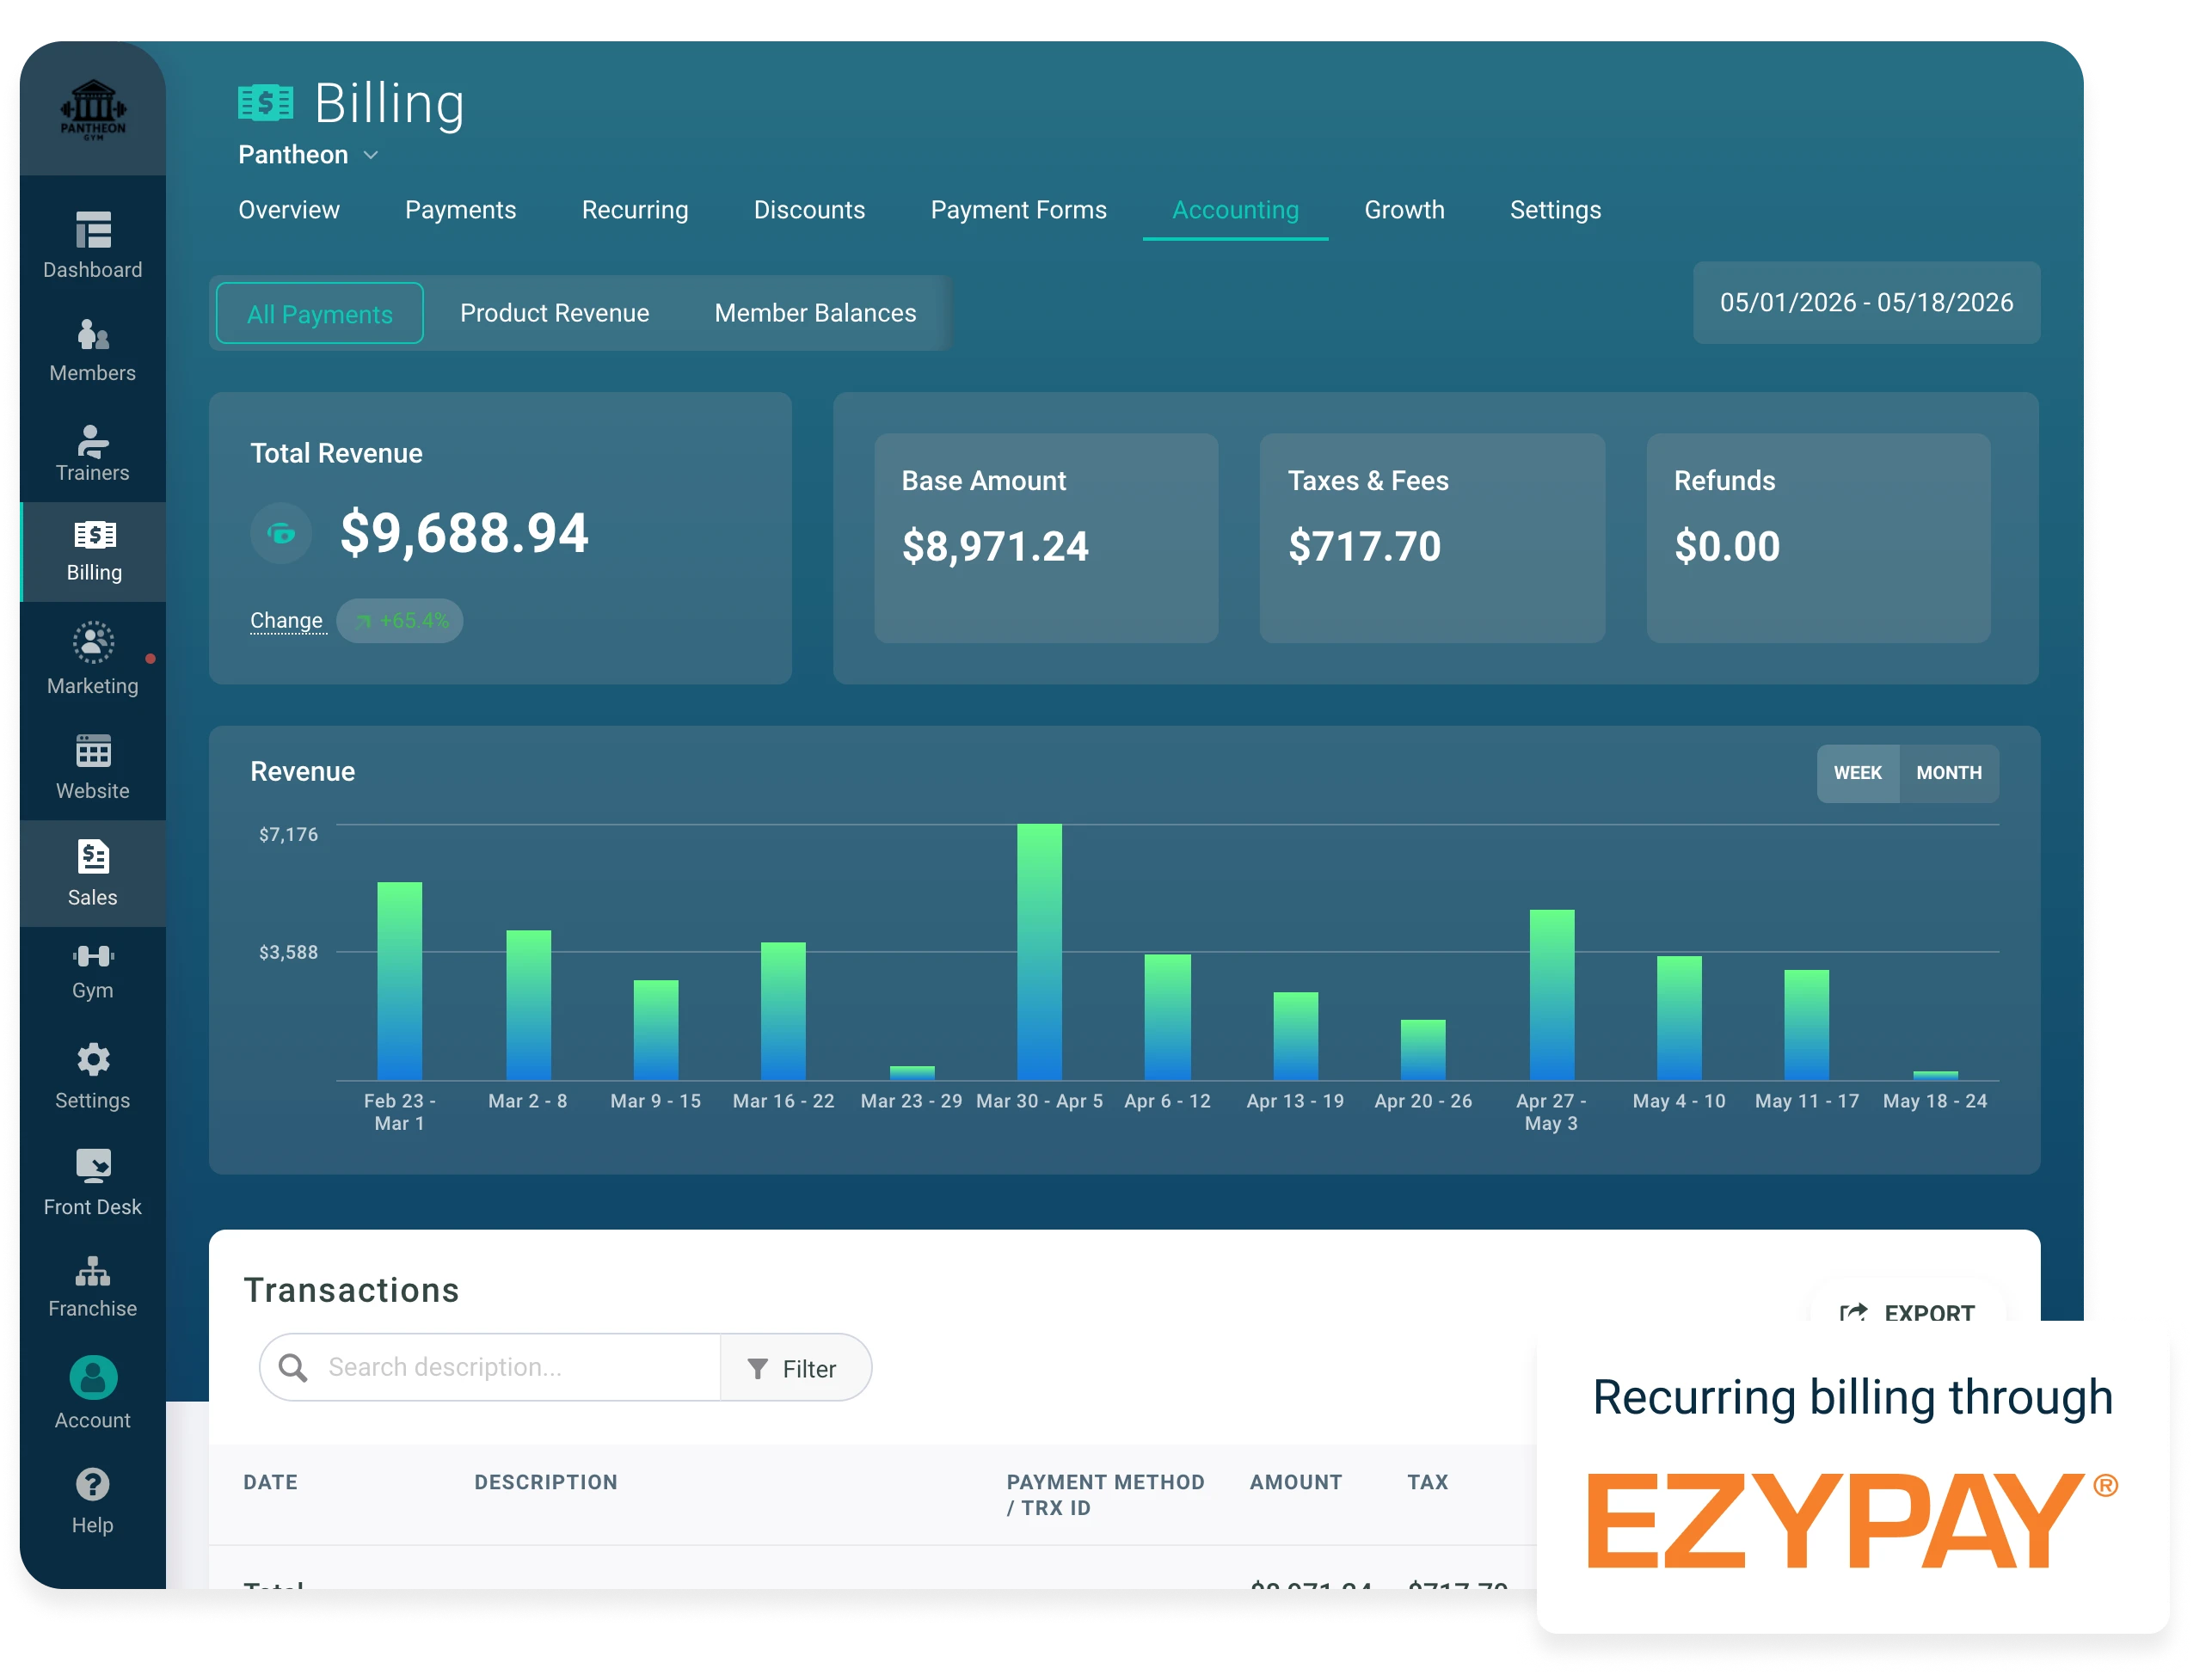
Task: Open the Franchise sidebar icon
Action: coord(93,1272)
